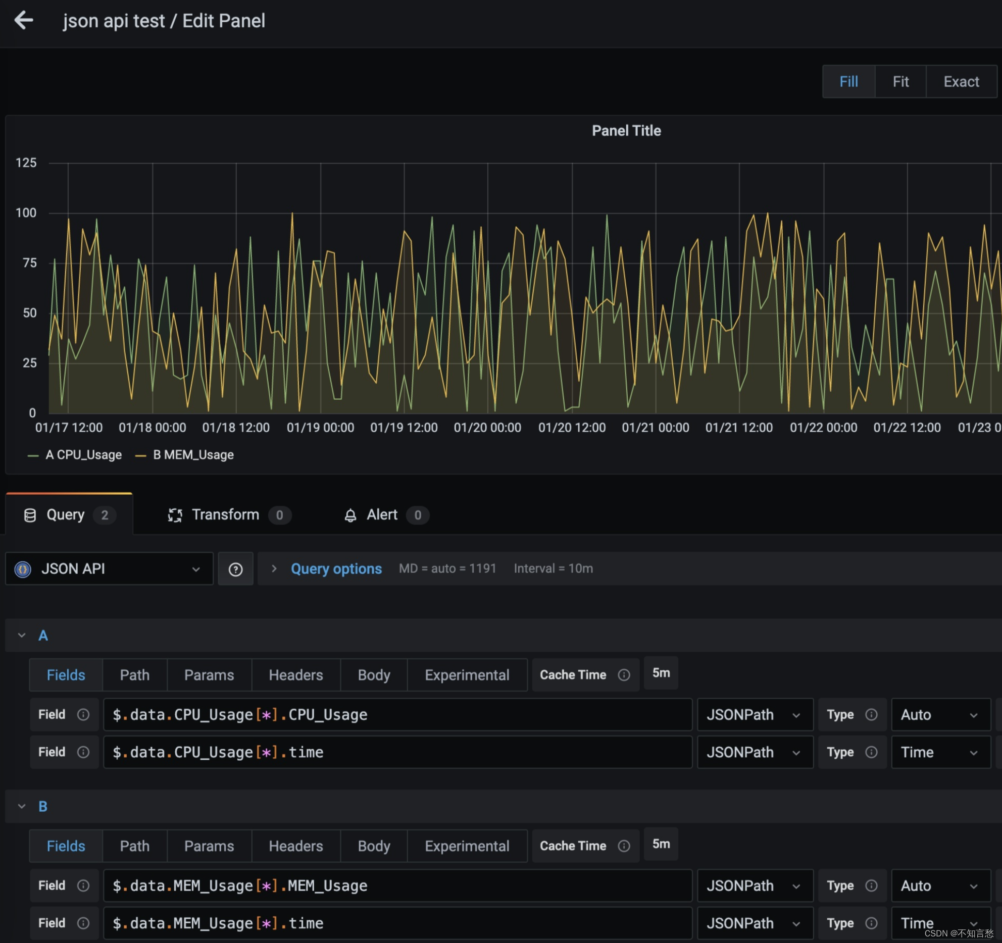The image size is (1002, 943).
Task: Click query name B header
Action: (43, 807)
